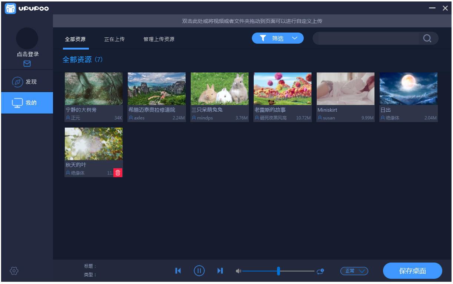Open the 正常 mode dropdown

(x=354, y=271)
